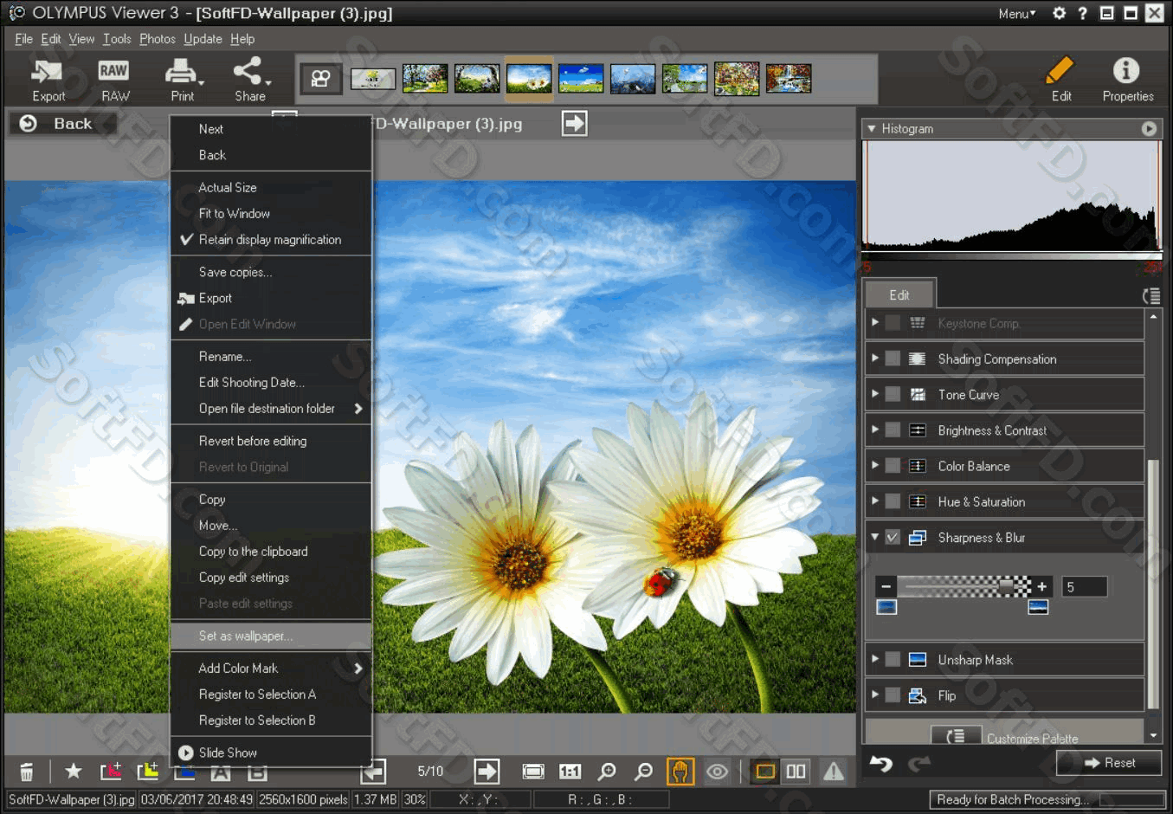Enable the Shading Compensation checkbox

tap(893, 359)
